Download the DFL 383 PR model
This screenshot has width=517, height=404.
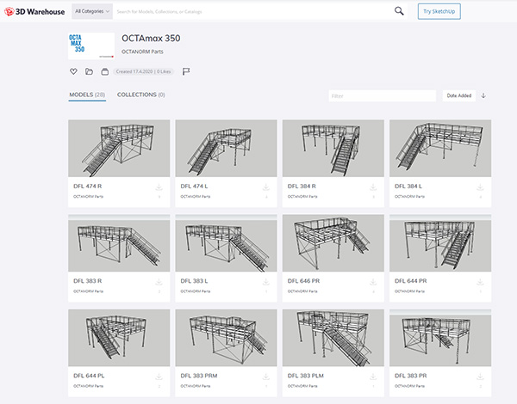(x=480, y=376)
